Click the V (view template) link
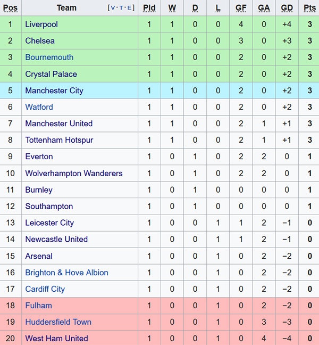 [x=113, y=8]
